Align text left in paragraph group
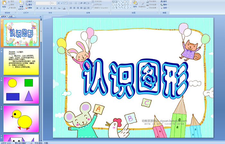 pyautogui.click(x=71, y=8)
